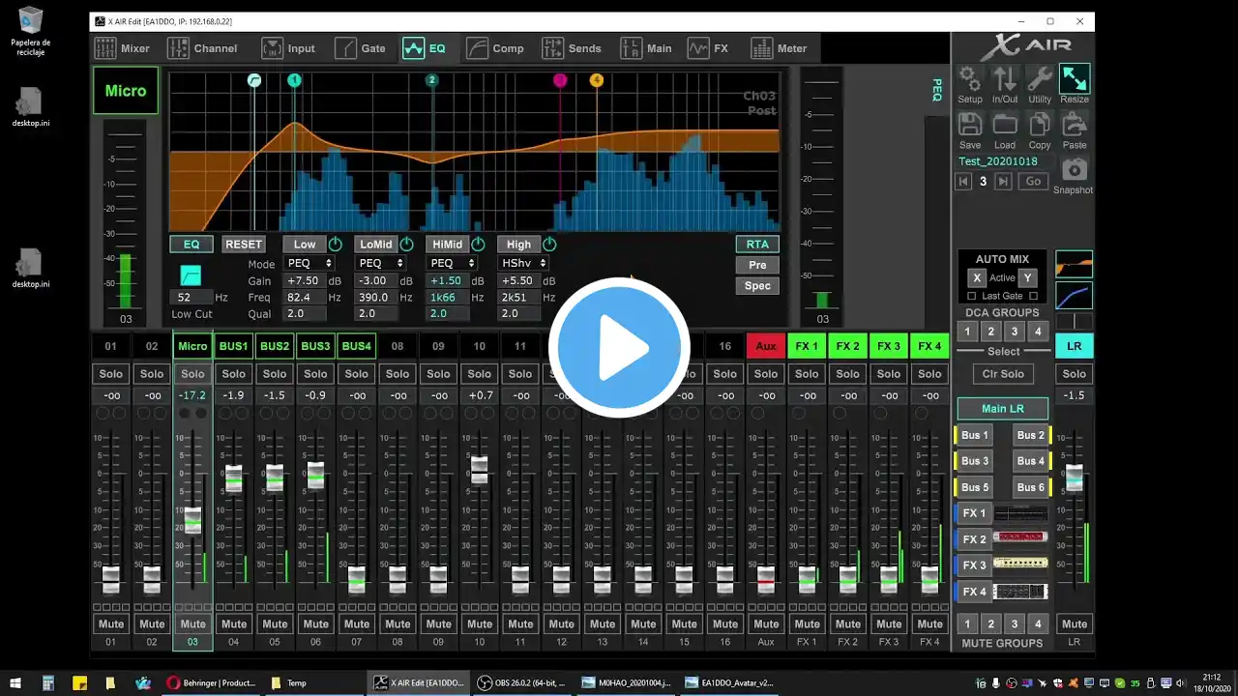This screenshot has width=1238, height=696.
Task: Switch to the Mixer tab
Action: 122,48
